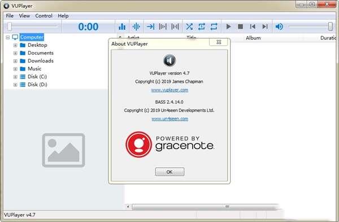
Task: Toggle the fade out icon
Action: click(x=163, y=27)
